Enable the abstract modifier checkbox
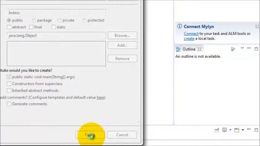Viewport: 260px width, 146px height. (x=9, y=27)
